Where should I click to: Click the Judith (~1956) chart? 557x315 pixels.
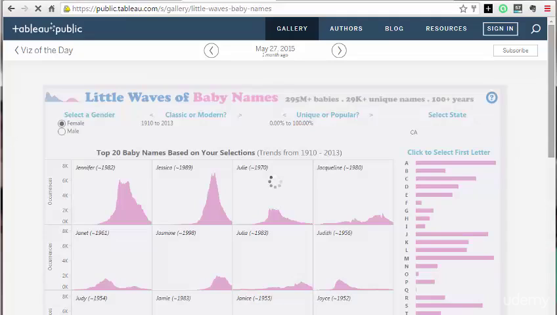(x=353, y=258)
